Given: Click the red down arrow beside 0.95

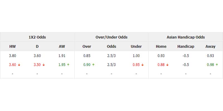Looking at the screenshot, I should [x=142, y=65].
